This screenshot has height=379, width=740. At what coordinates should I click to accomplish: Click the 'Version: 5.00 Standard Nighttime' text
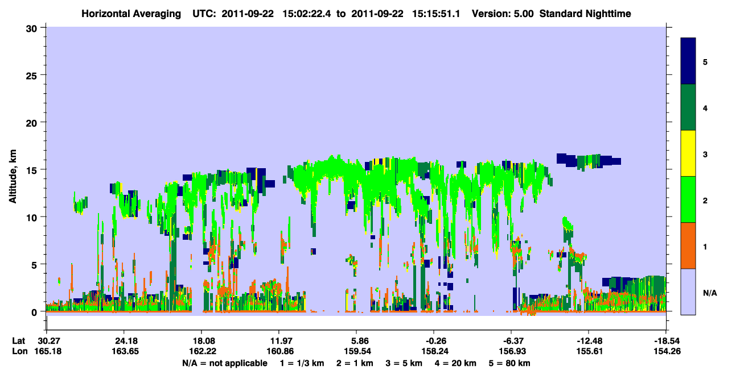(x=552, y=13)
